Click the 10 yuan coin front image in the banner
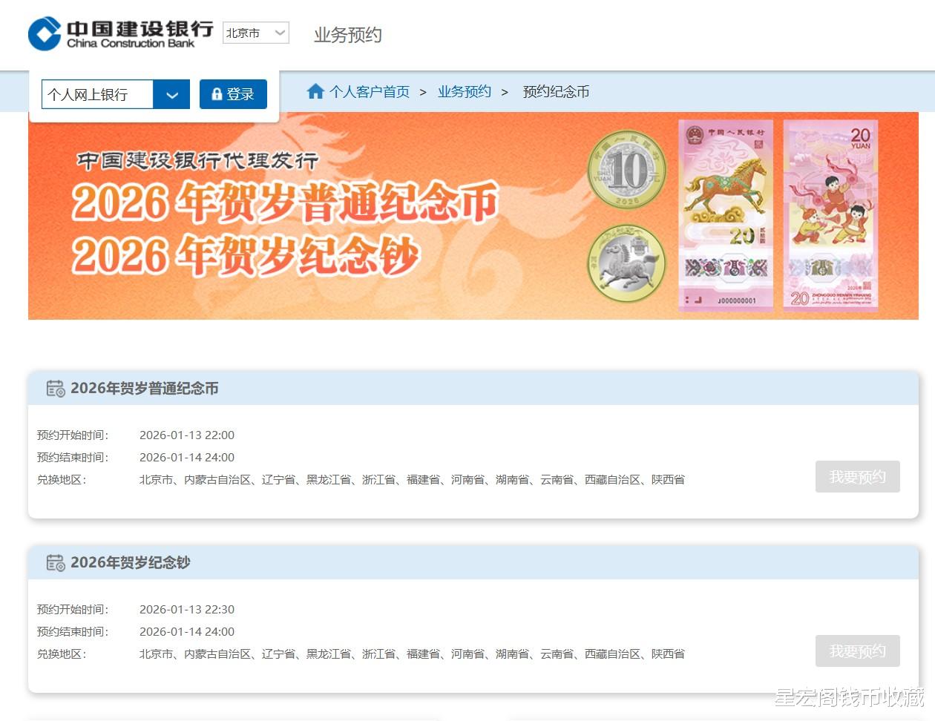This screenshot has width=935, height=721. [x=627, y=170]
